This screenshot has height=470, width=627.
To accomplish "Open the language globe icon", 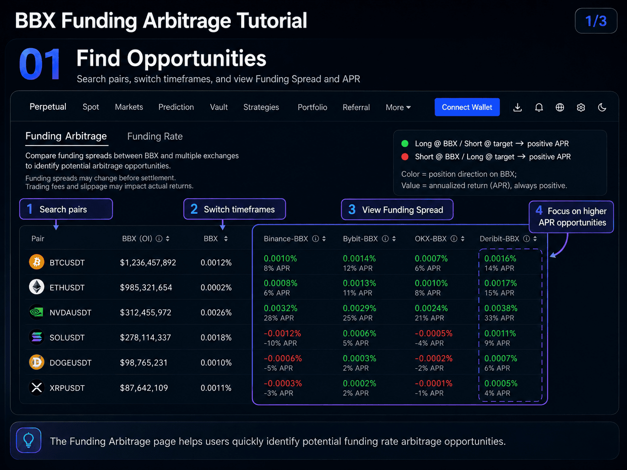I will 560,107.
